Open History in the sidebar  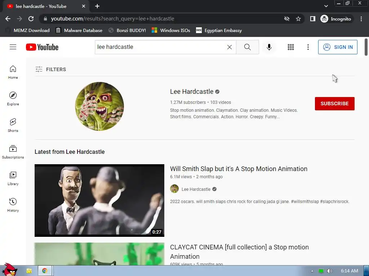click(13, 205)
